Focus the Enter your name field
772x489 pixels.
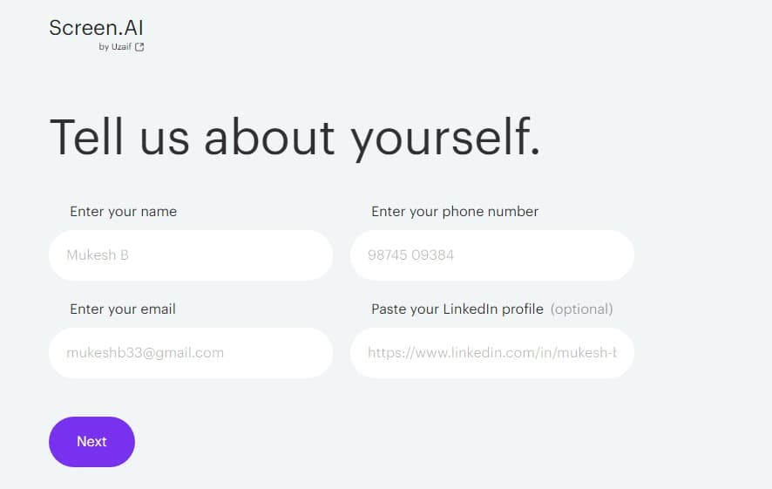point(191,255)
